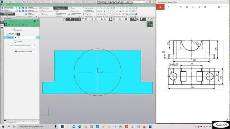Select the Дуга (arc) tool
The width and height of the screenshot is (230, 129).
pos(57,11)
